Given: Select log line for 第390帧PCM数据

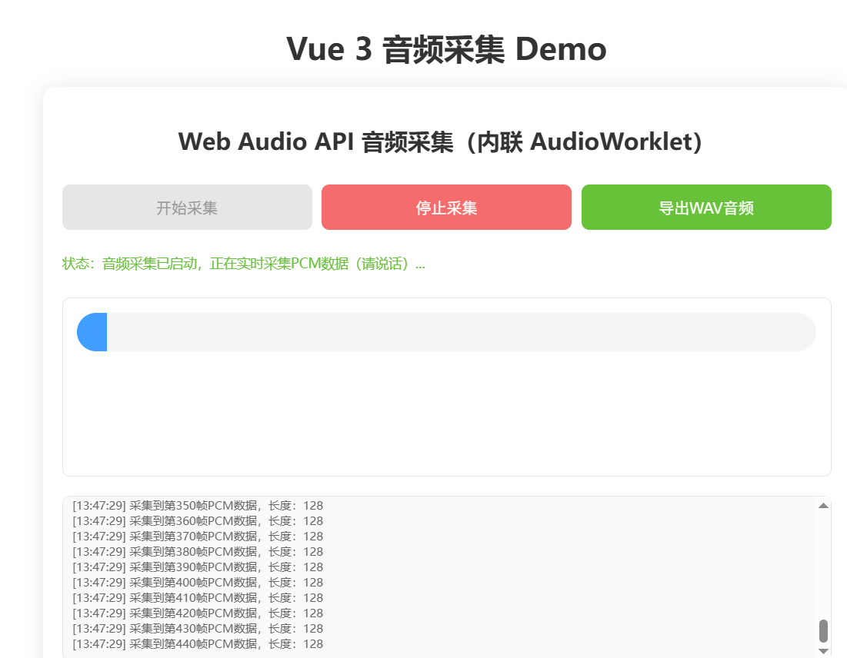Looking at the screenshot, I should pos(198,567).
